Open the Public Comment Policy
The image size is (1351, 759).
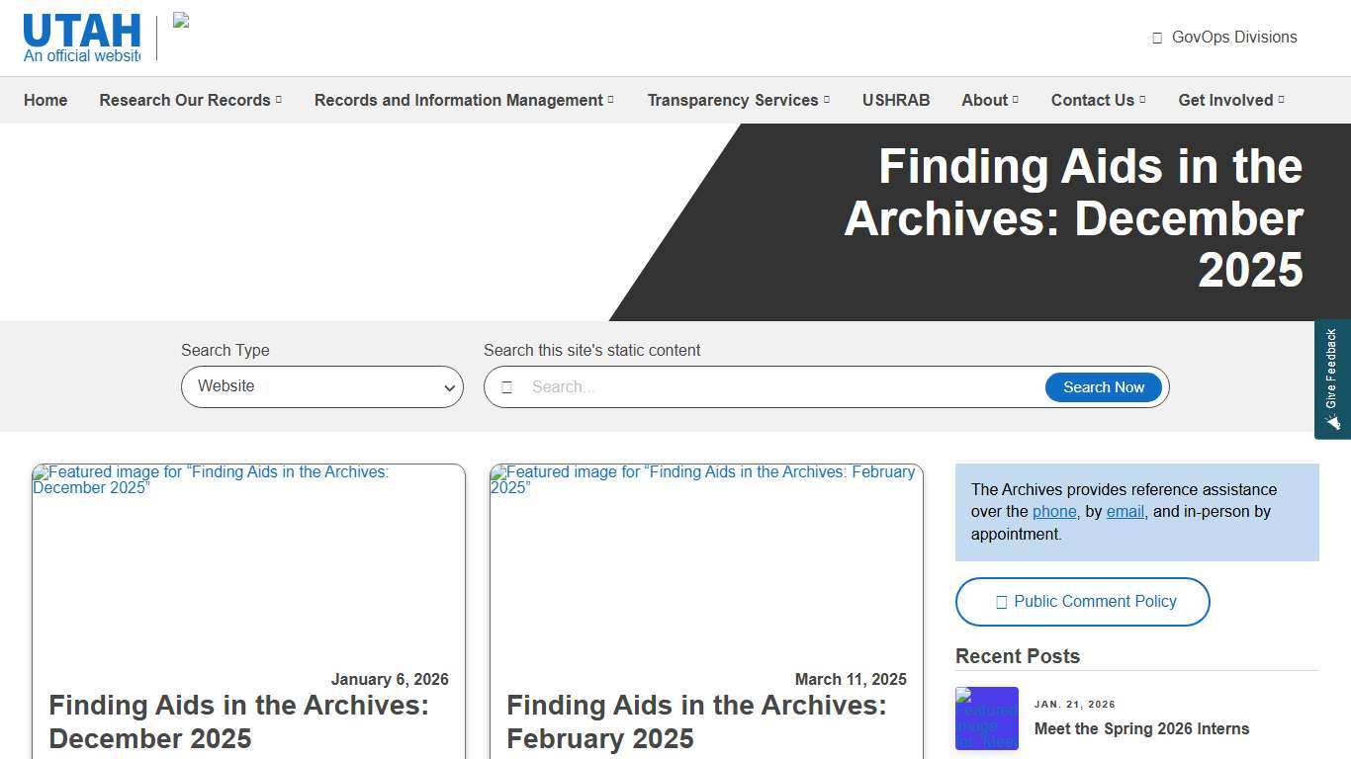coord(1082,601)
